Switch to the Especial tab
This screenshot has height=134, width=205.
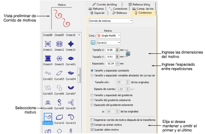click(97, 13)
